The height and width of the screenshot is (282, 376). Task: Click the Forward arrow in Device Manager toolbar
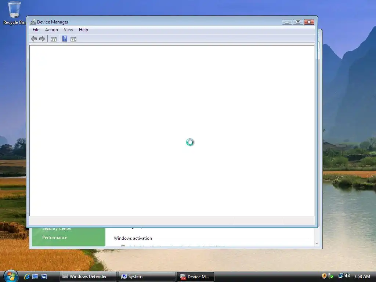click(42, 39)
